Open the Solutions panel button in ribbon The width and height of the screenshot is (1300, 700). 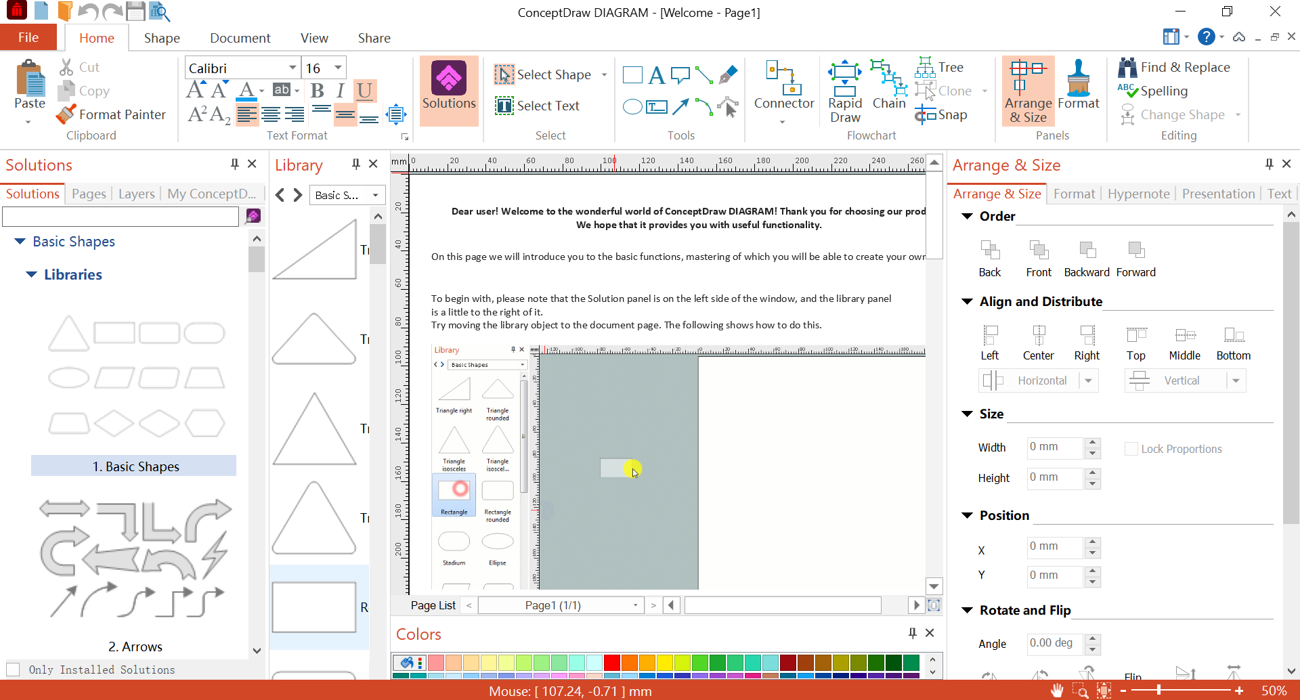[x=449, y=91]
